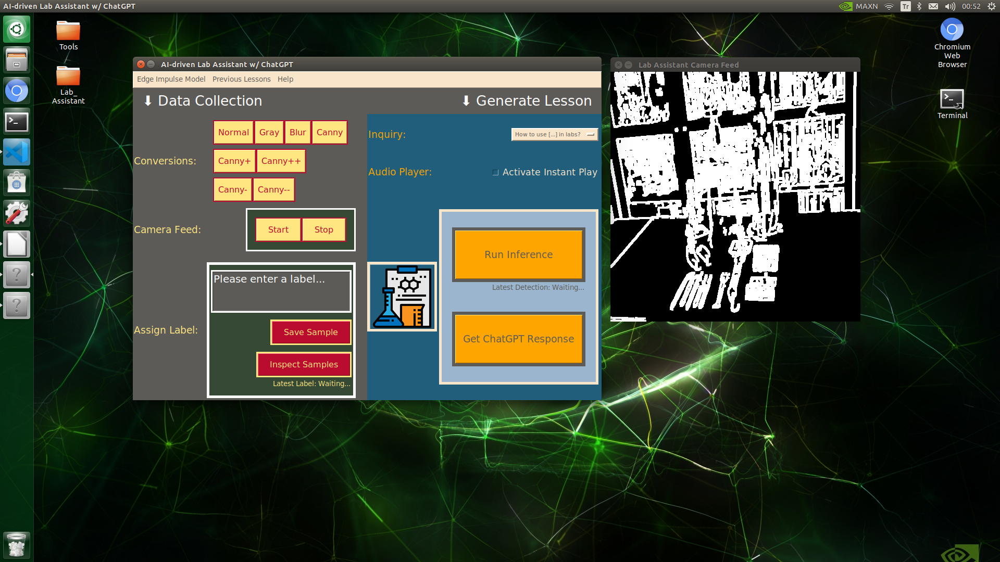Check the audio player instant play toggle

point(495,172)
